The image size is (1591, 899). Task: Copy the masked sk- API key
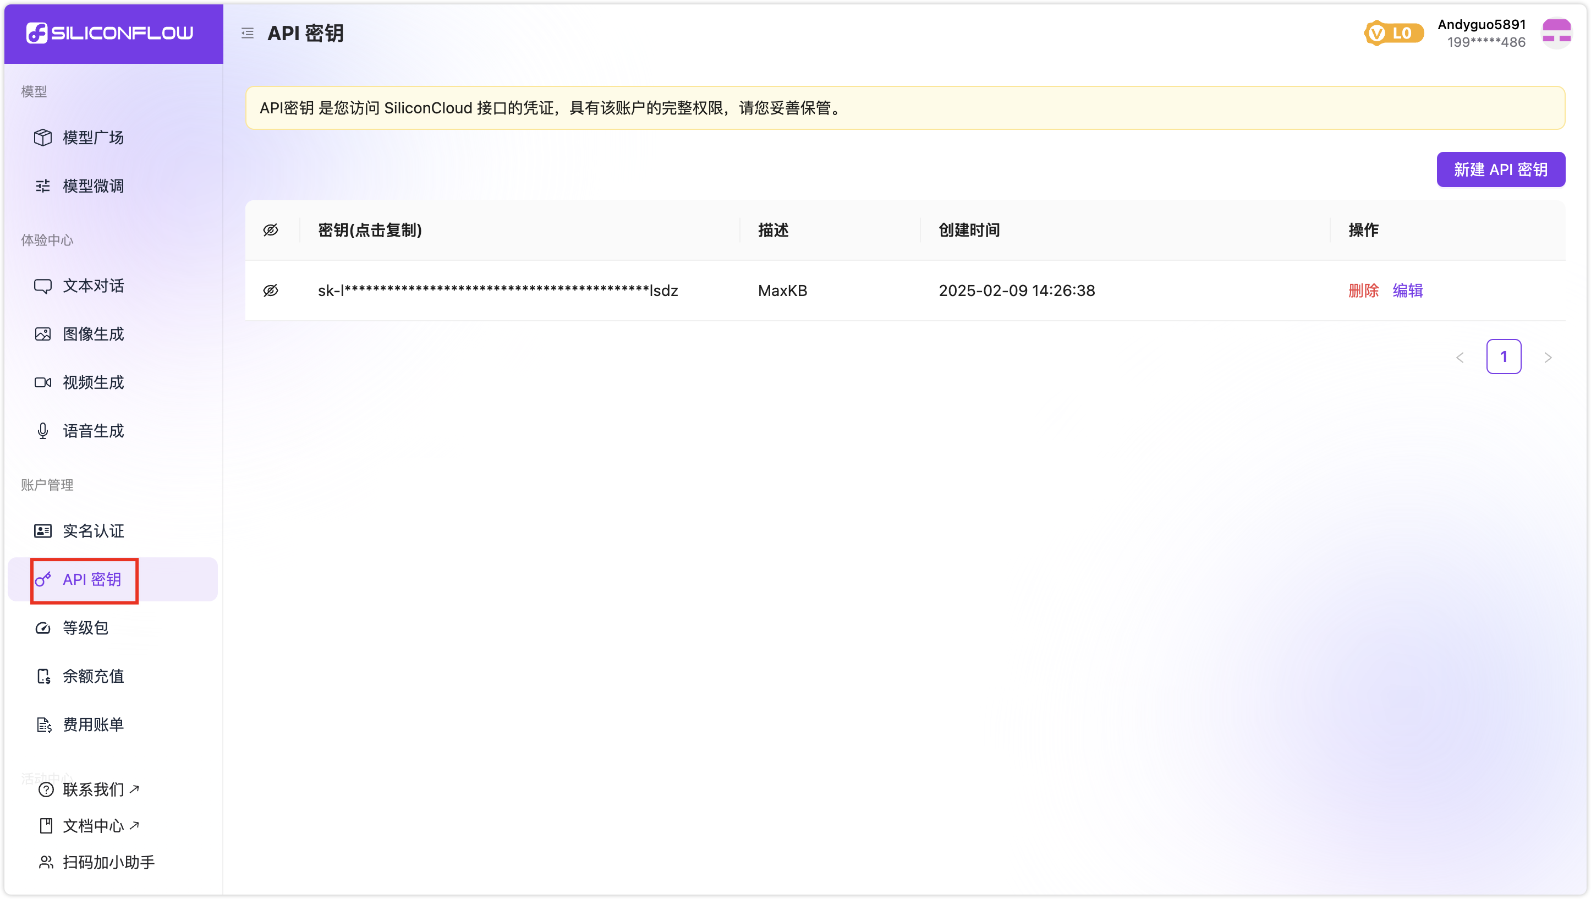coord(497,290)
